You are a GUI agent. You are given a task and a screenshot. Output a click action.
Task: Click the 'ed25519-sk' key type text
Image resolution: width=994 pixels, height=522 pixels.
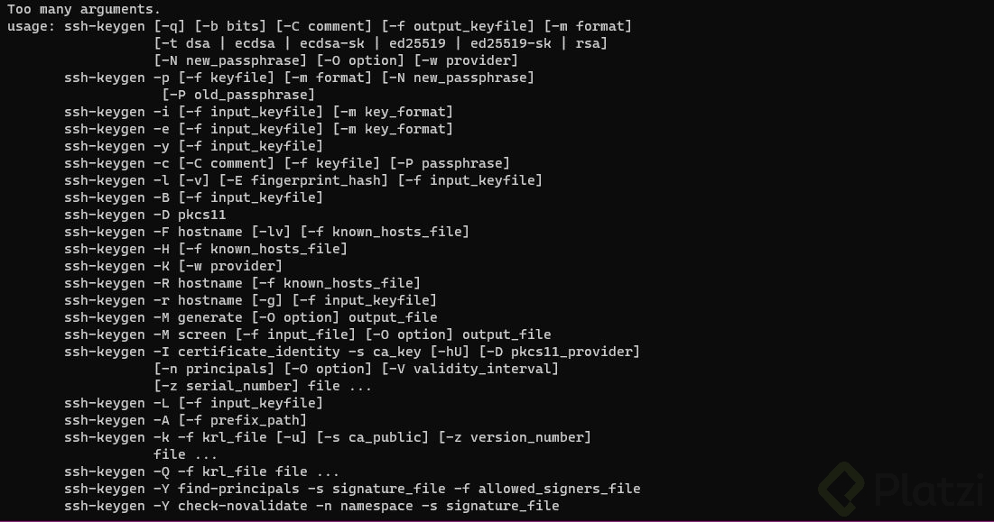click(510, 43)
